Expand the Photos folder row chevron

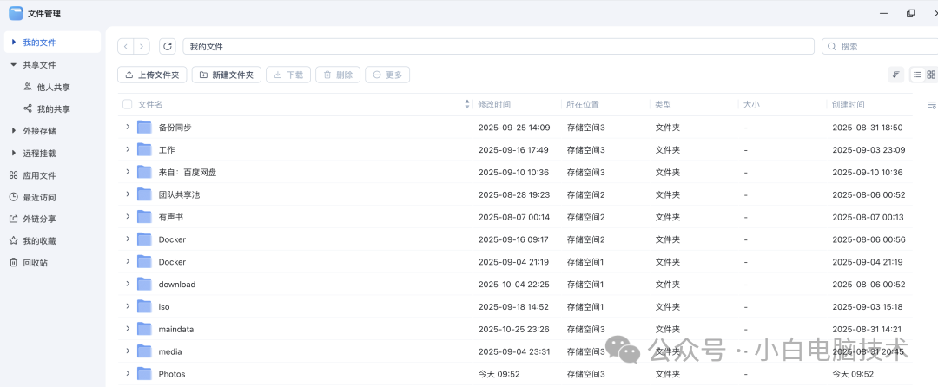128,373
